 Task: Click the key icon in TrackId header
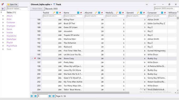[x=54, y=13]
